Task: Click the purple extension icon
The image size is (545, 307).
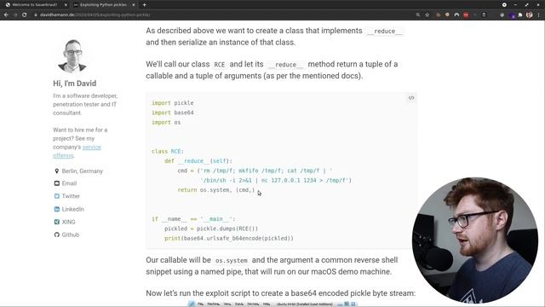Action: point(512,15)
